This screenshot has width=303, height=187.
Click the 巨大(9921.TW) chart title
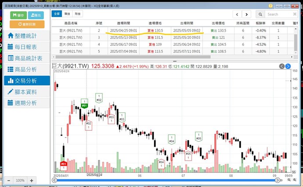70,66
